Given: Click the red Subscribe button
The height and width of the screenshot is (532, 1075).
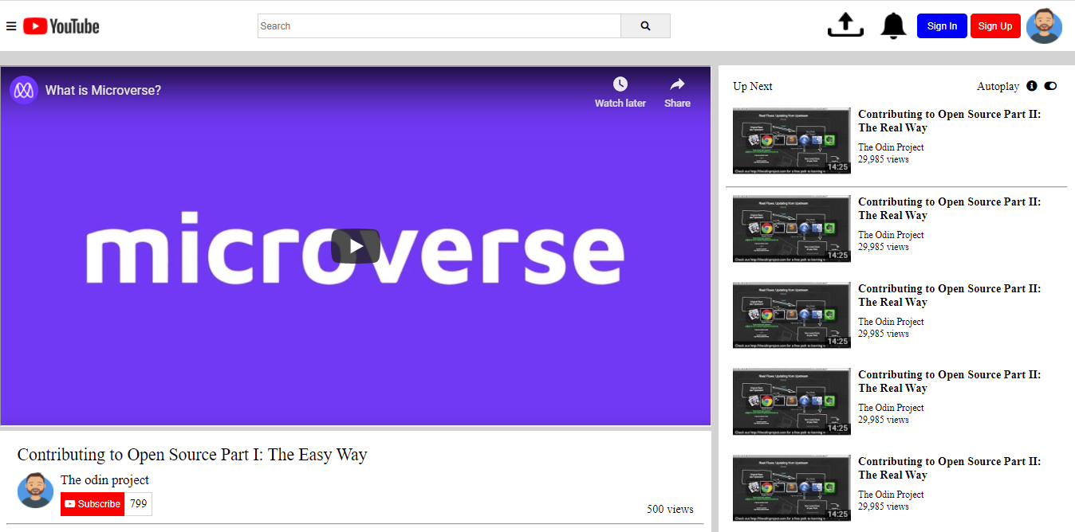Looking at the screenshot, I should coord(93,504).
